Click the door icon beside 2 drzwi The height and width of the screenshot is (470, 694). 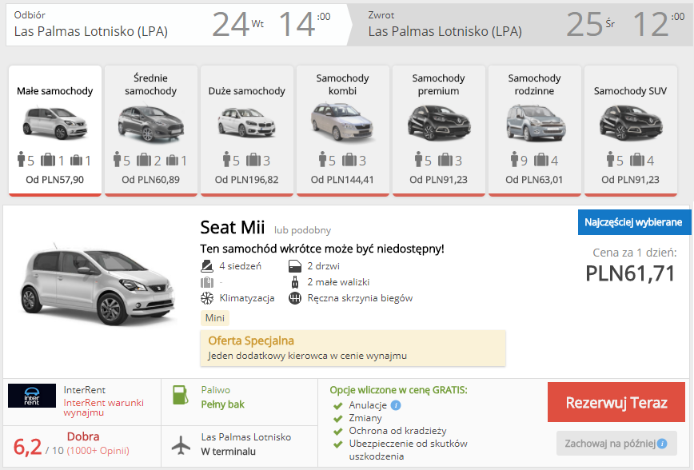pyautogui.click(x=295, y=266)
